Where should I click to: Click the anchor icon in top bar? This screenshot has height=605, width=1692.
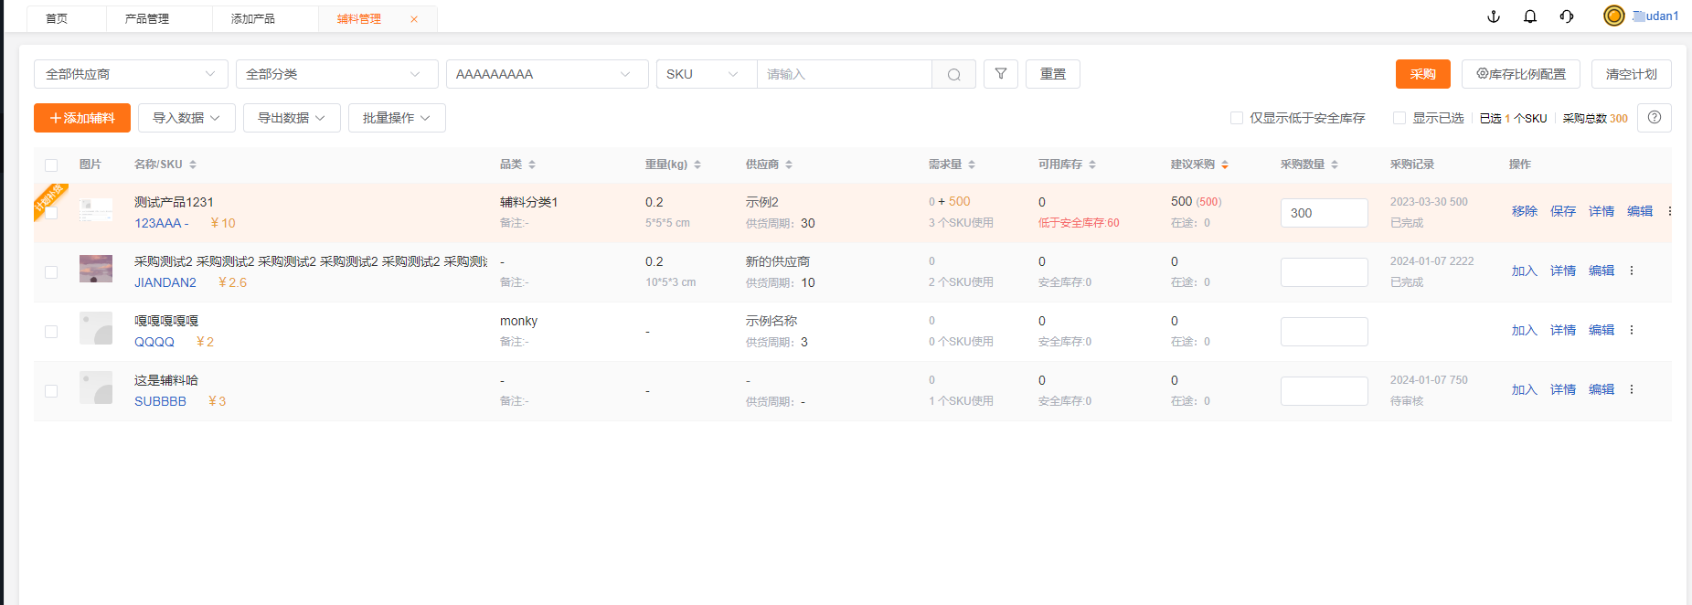pos(1494,16)
